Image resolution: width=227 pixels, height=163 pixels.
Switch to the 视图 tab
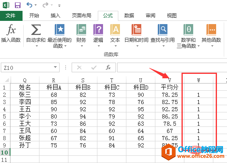[x=172, y=15]
